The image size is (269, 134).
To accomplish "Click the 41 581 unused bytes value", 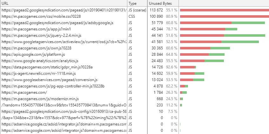I will pos(157,42).
